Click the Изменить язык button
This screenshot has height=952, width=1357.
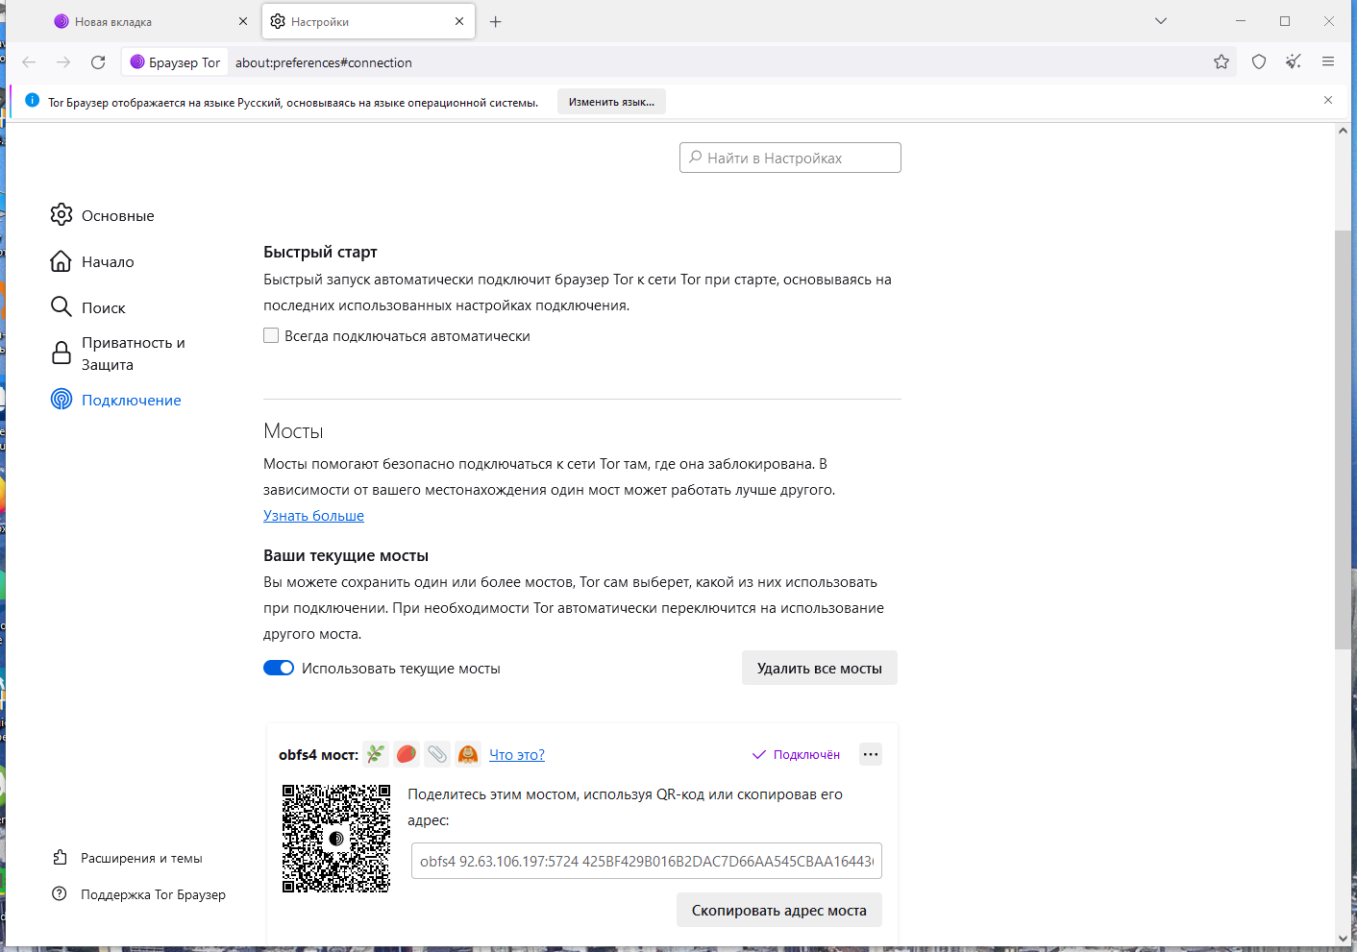[611, 102]
